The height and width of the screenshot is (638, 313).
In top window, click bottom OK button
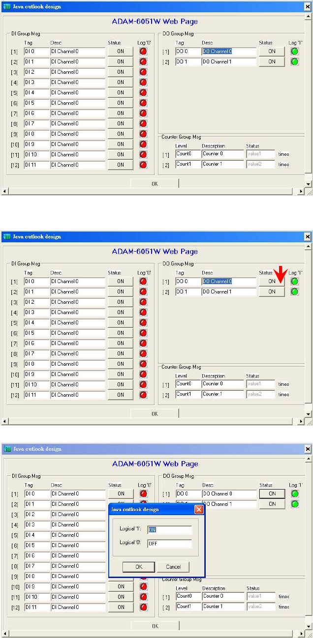[155, 183]
